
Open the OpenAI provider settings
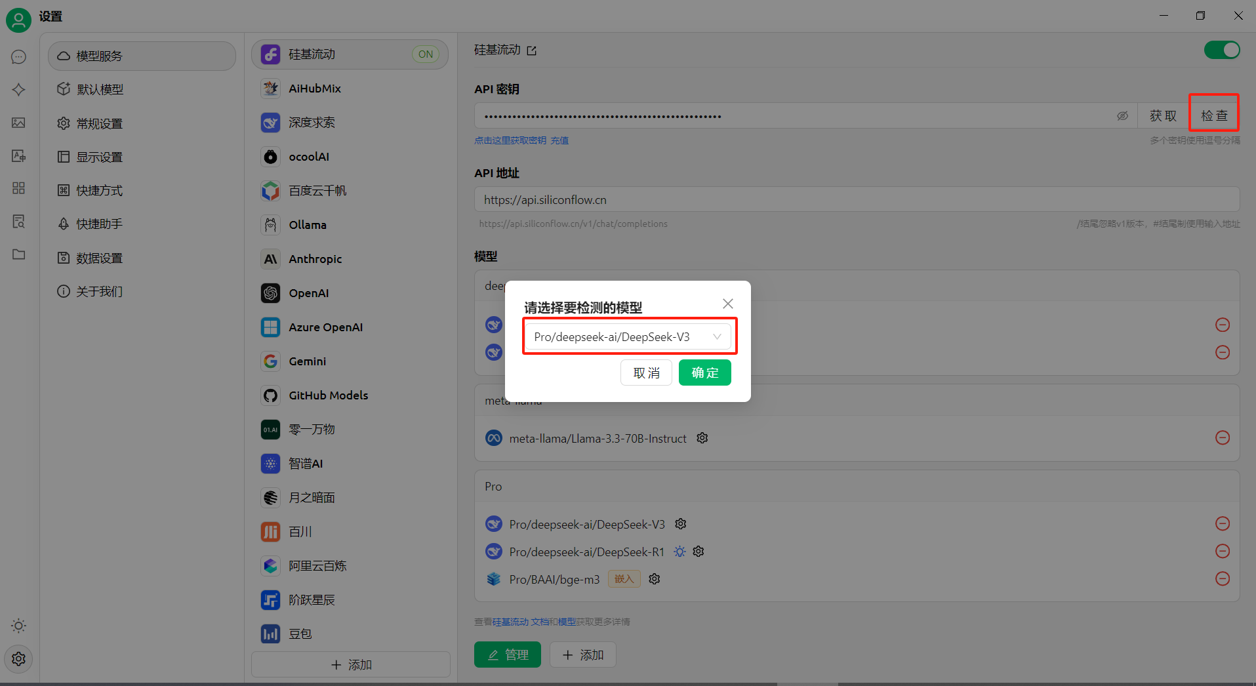350,293
